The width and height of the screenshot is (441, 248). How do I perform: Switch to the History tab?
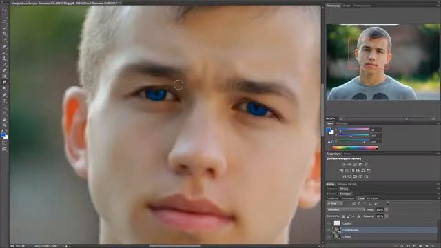coord(372,198)
